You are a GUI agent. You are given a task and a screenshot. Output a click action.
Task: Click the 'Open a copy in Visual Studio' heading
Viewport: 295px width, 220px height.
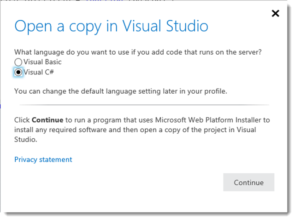coord(112,27)
